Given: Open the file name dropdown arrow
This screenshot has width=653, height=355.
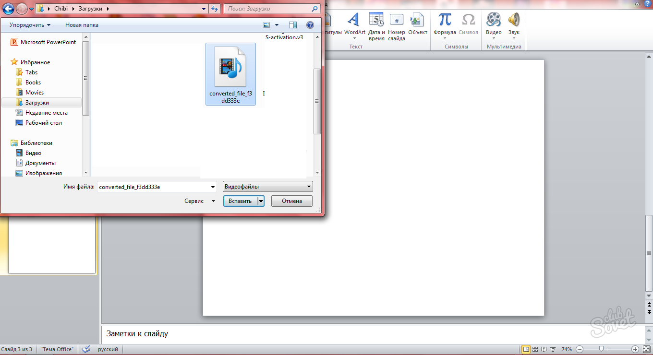Looking at the screenshot, I should click(x=213, y=187).
